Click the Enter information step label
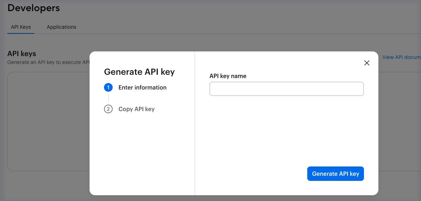This screenshot has height=201, width=421. (x=142, y=87)
